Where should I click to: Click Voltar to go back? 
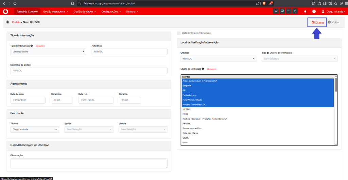[334, 22]
